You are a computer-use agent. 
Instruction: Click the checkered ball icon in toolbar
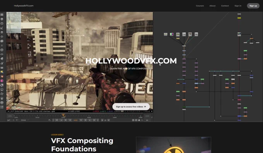(2, 85)
